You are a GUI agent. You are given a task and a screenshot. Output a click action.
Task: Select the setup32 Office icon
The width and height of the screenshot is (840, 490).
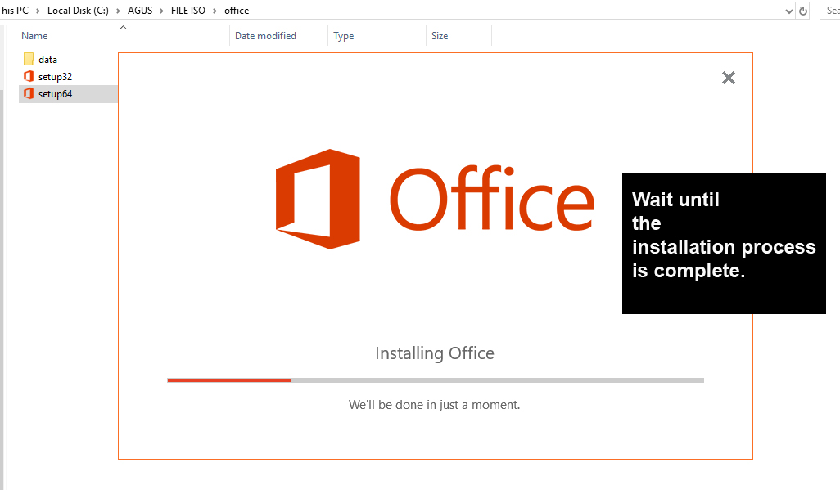point(29,77)
